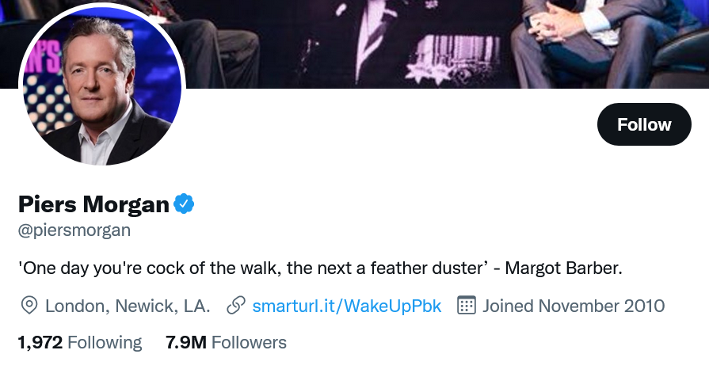This screenshot has height=373, width=709.
Task: Open the 1,972 Following list
Action: [x=80, y=343]
